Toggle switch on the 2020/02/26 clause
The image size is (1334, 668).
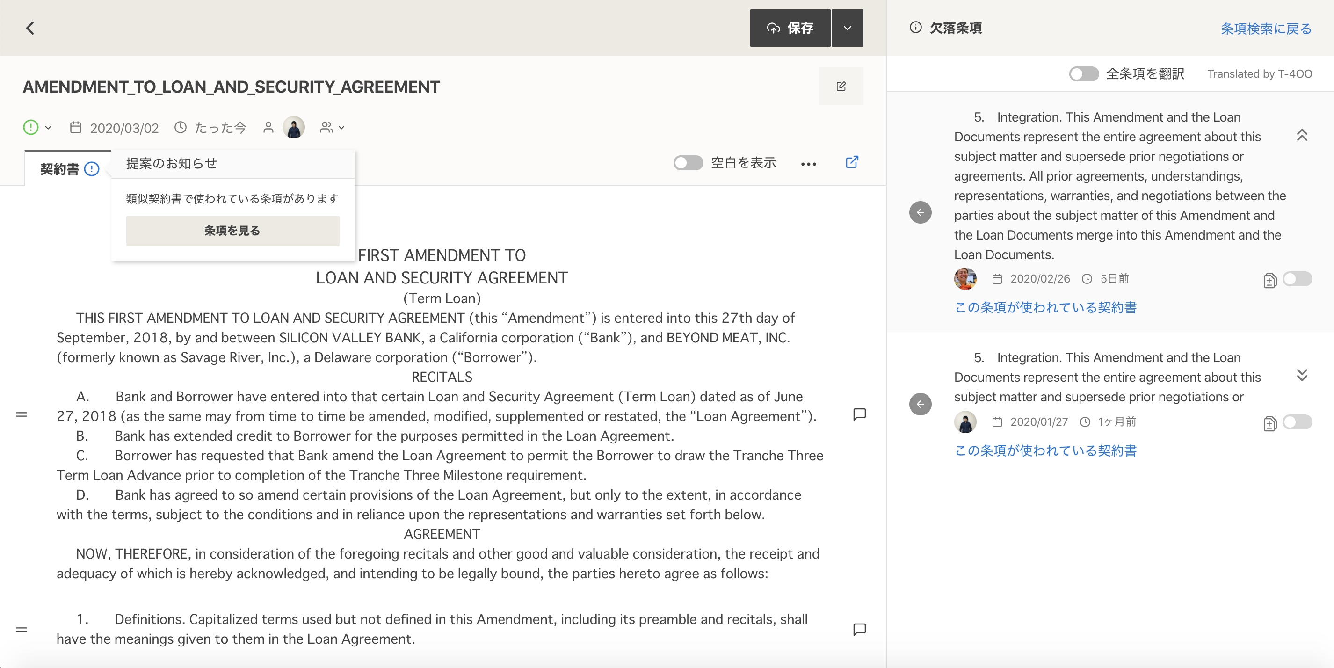[1297, 279]
